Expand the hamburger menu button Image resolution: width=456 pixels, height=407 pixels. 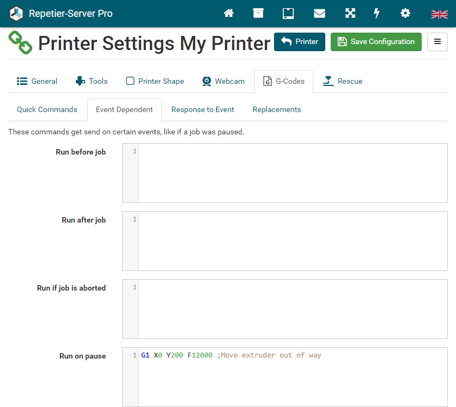(x=437, y=42)
